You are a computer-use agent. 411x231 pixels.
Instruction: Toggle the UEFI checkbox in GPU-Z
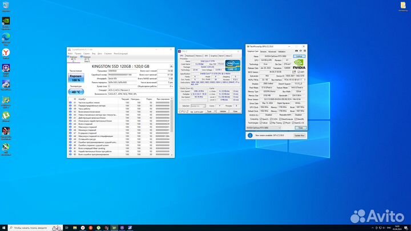coord(299,72)
